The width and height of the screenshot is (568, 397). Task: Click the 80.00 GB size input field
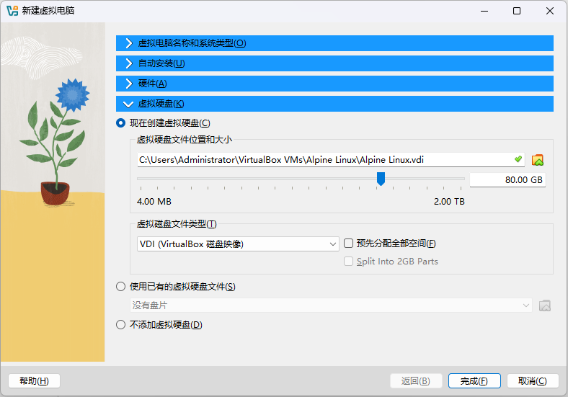(507, 179)
